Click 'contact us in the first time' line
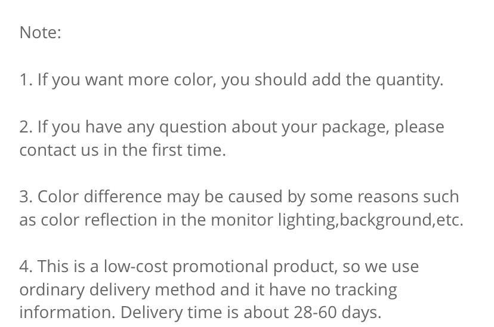The image size is (494, 327). point(122,150)
